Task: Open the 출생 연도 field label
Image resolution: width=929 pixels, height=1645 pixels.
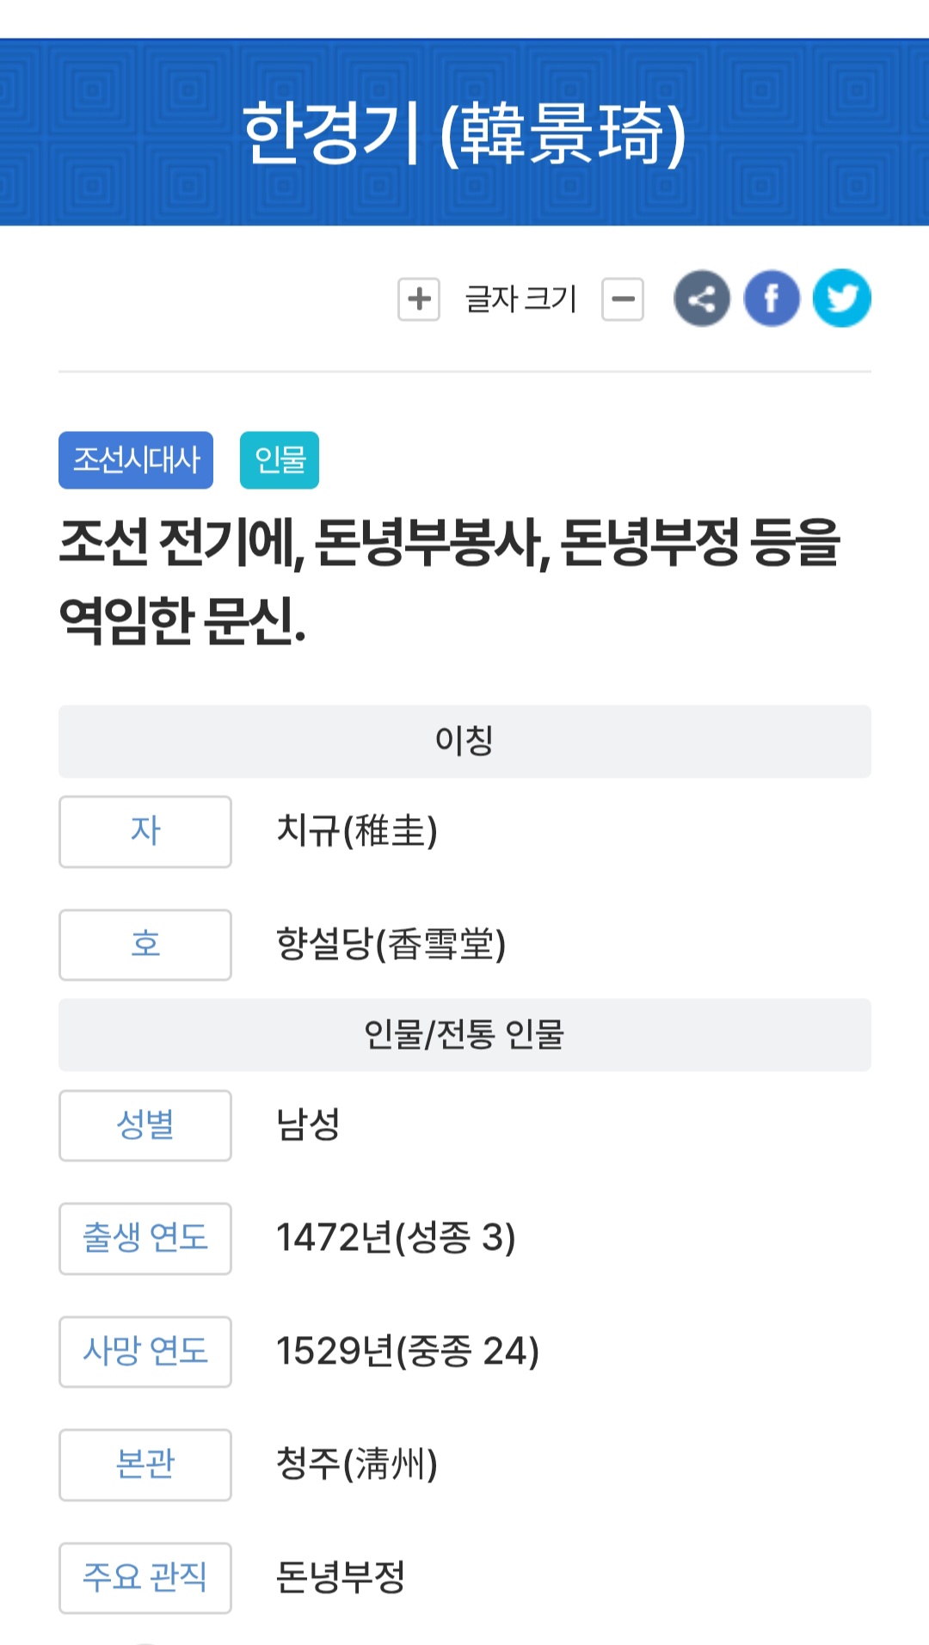Action: [x=145, y=1238]
